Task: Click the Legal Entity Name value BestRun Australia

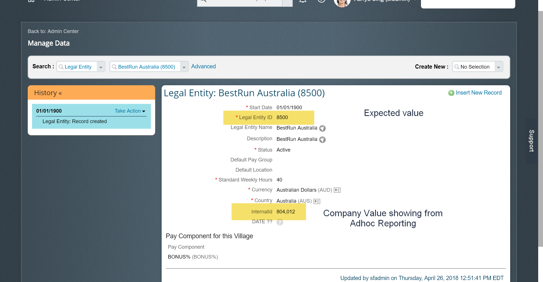Action: coord(297,128)
